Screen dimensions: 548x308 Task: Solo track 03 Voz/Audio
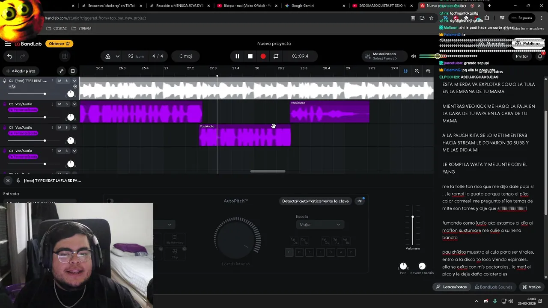pos(66,127)
